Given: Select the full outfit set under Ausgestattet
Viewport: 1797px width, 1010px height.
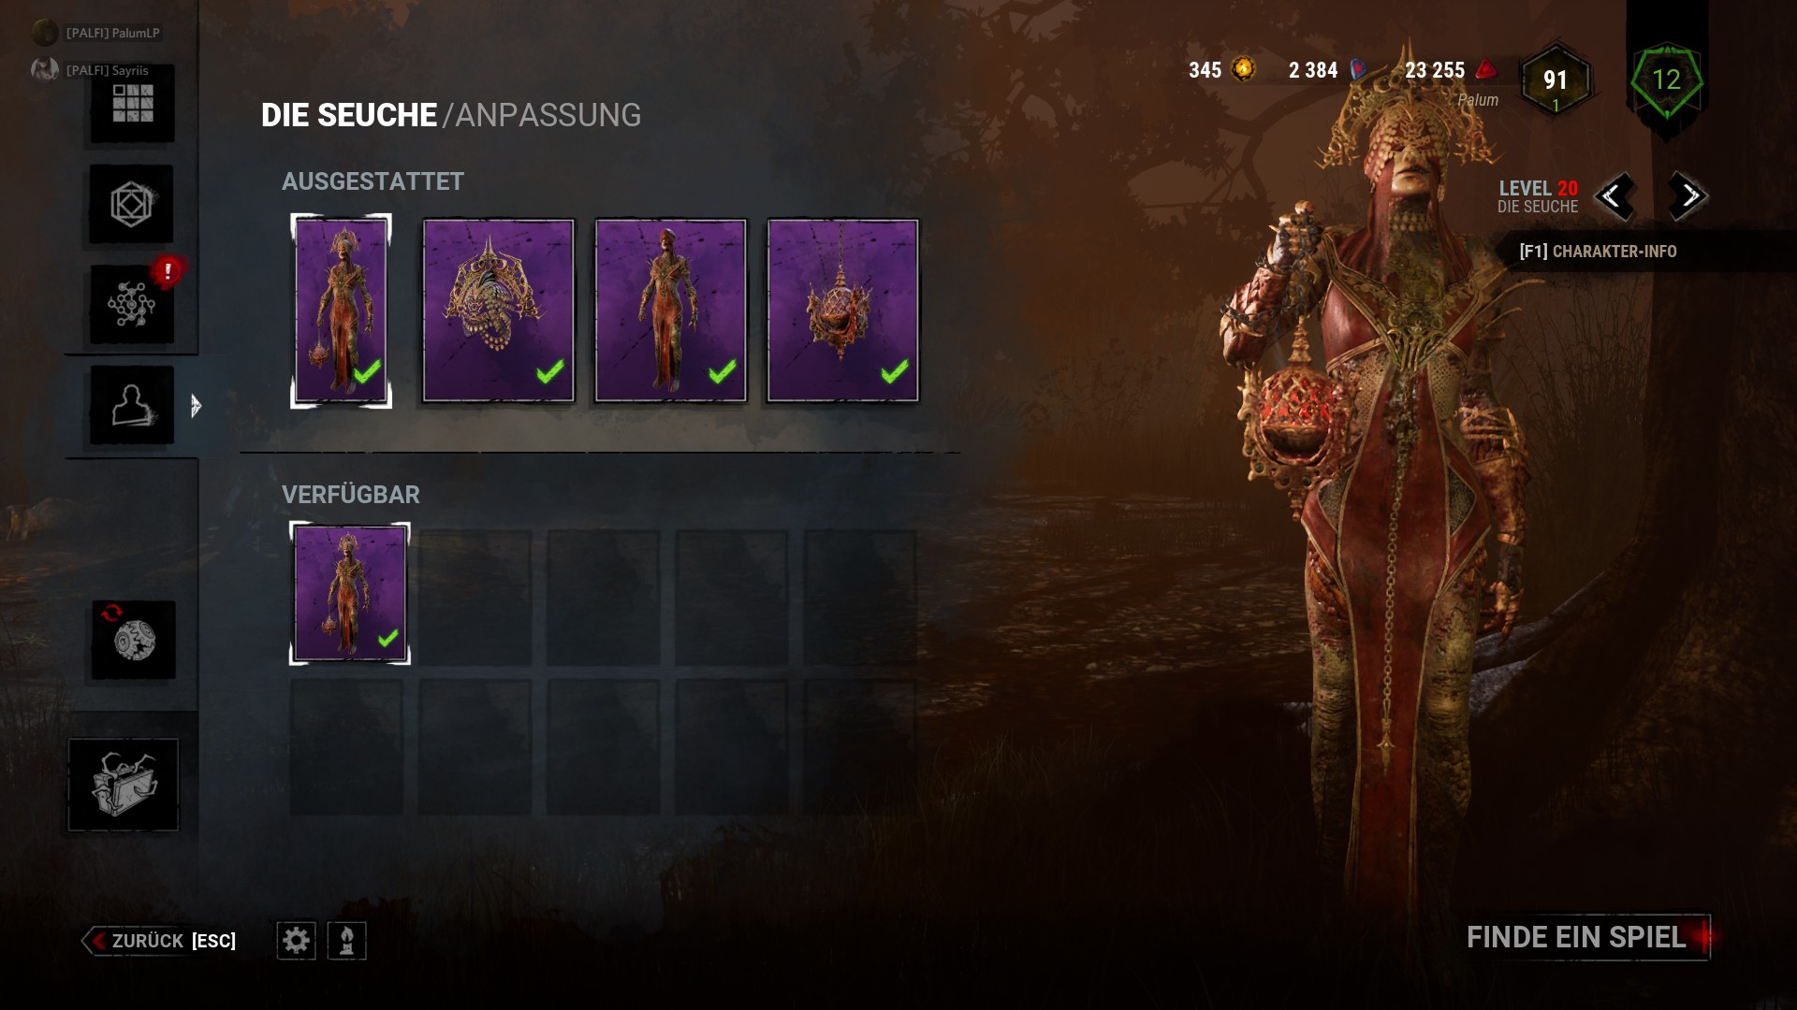Looking at the screenshot, I should coord(342,310).
